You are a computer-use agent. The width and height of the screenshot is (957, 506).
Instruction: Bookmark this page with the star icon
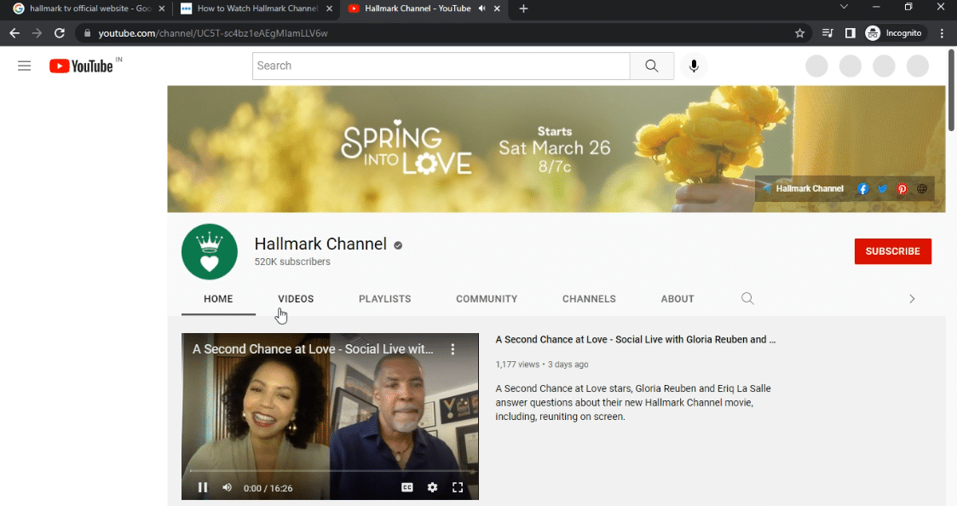coord(800,33)
